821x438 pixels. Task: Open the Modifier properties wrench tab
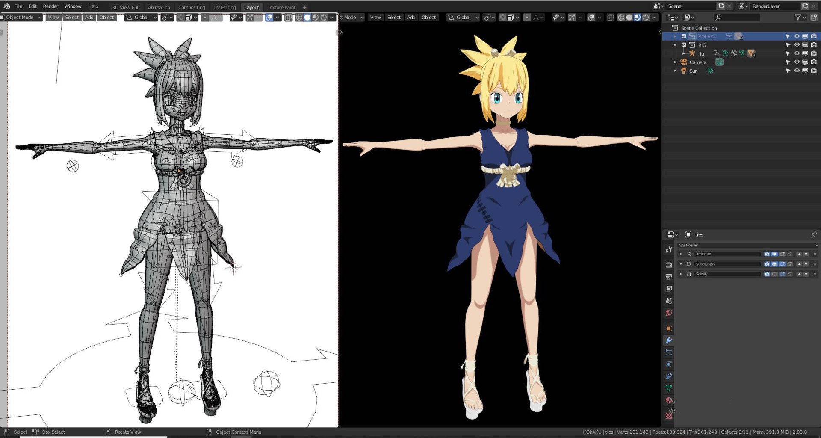[669, 340]
